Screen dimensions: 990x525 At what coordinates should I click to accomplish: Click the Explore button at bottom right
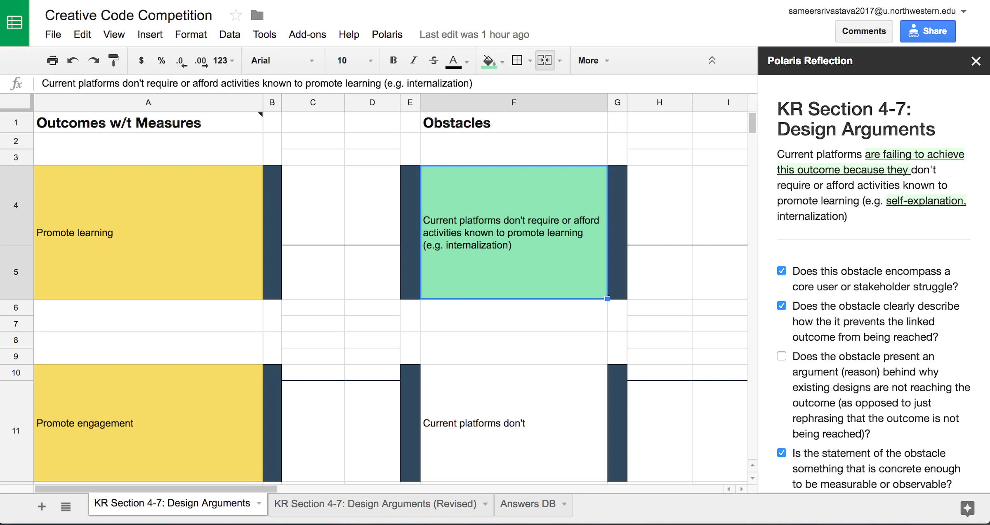(967, 508)
